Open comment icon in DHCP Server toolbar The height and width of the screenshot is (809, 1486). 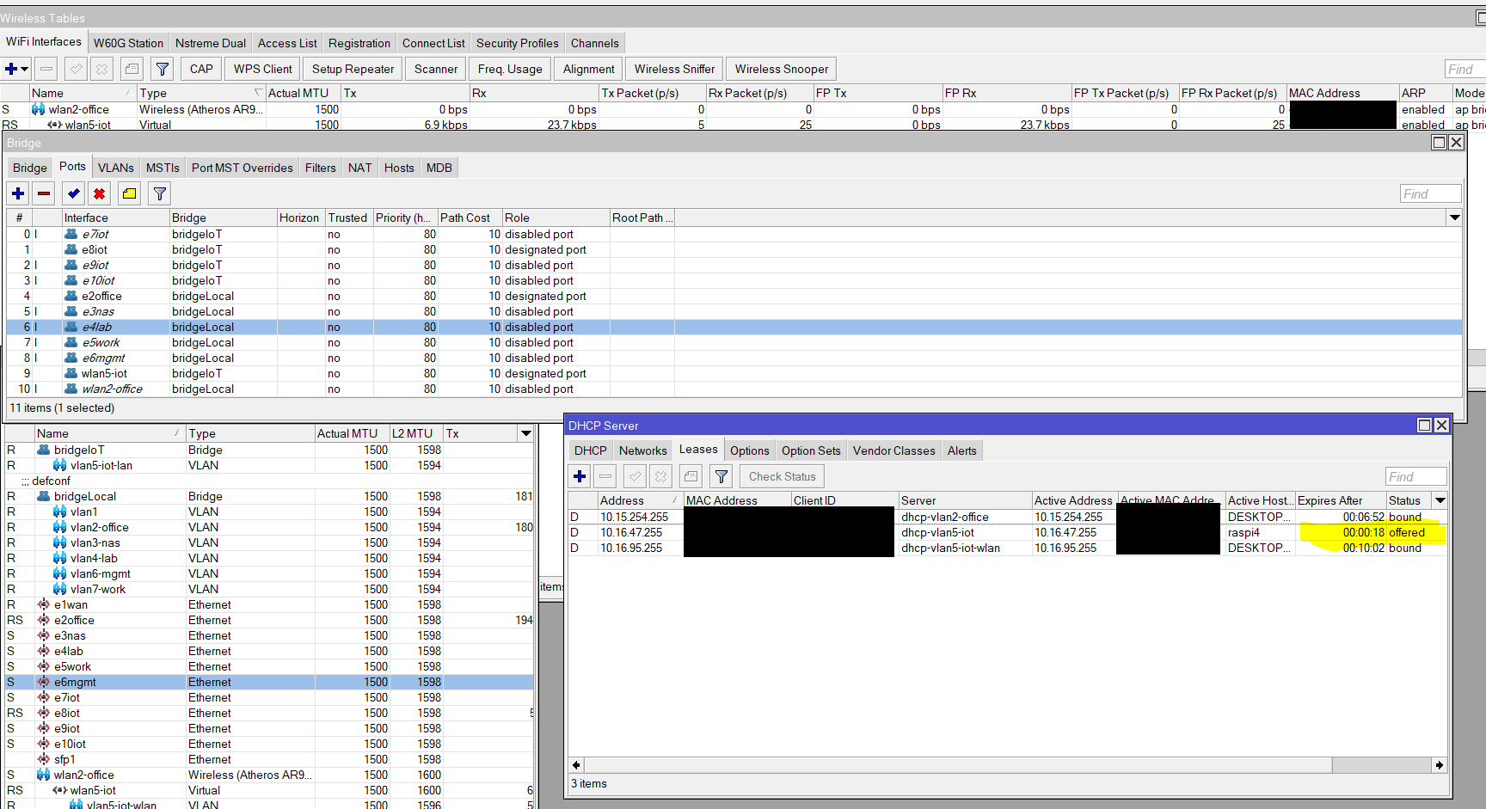tap(691, 476)
